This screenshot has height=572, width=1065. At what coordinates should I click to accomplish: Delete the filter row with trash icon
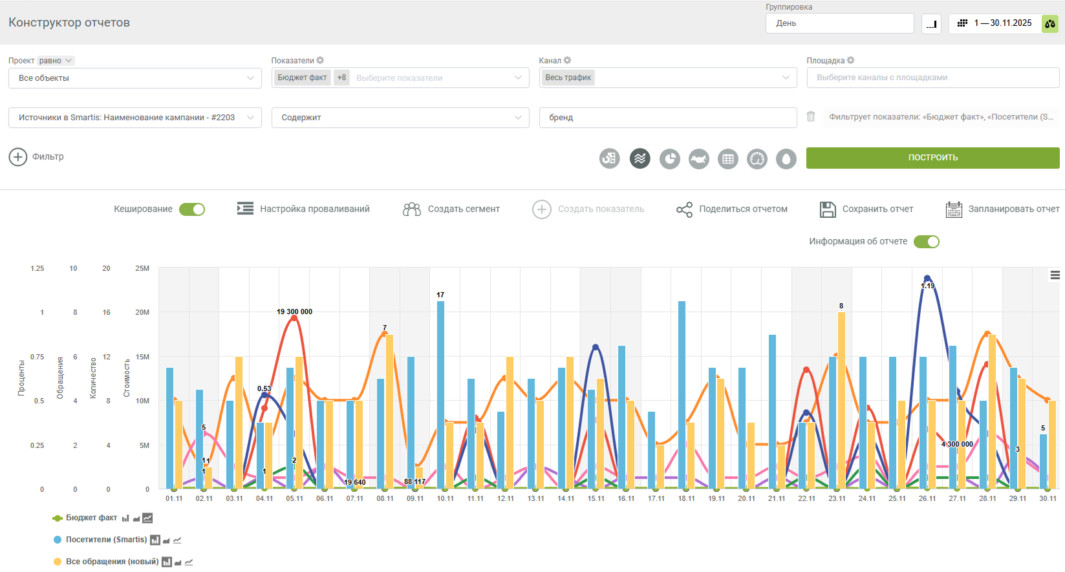(x=811, y=117)
